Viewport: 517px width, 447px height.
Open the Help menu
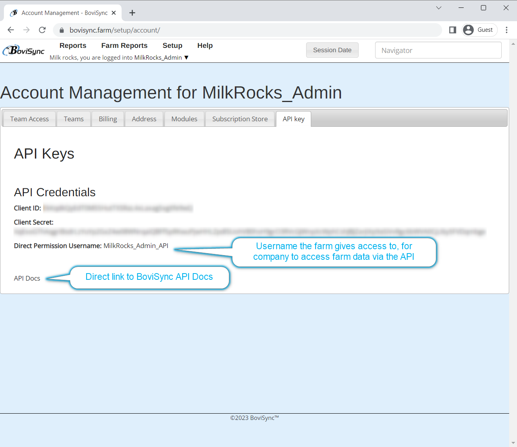205,46
